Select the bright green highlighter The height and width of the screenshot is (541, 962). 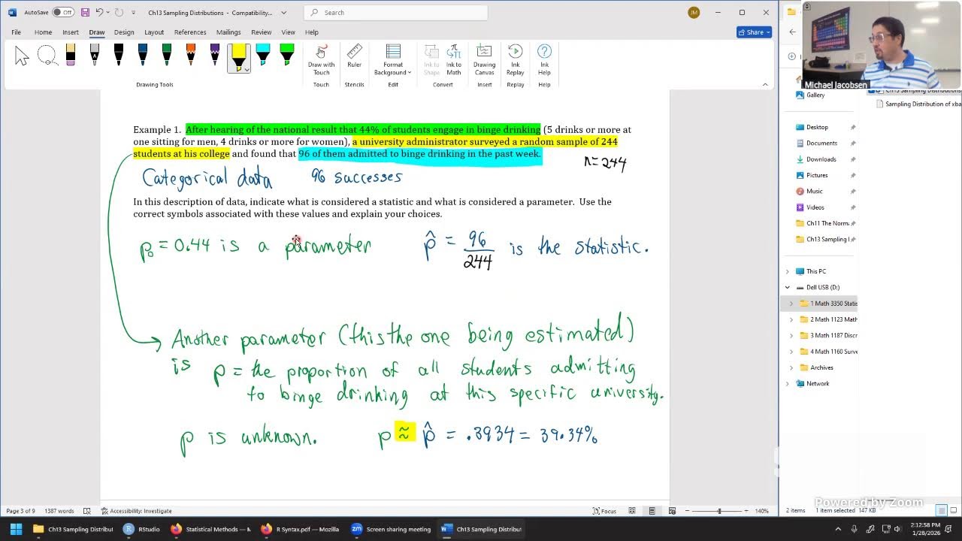point(287,55)
